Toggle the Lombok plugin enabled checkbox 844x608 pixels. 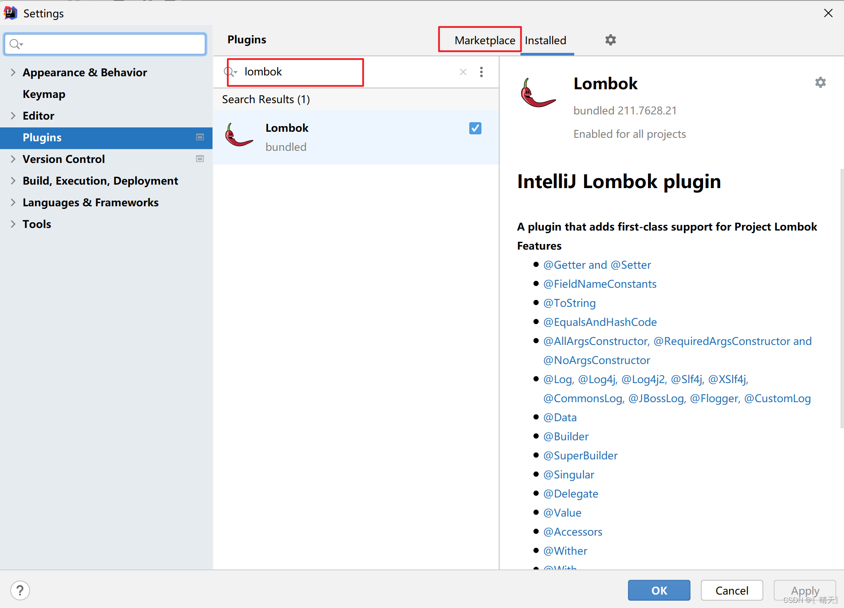coord(475,127)
